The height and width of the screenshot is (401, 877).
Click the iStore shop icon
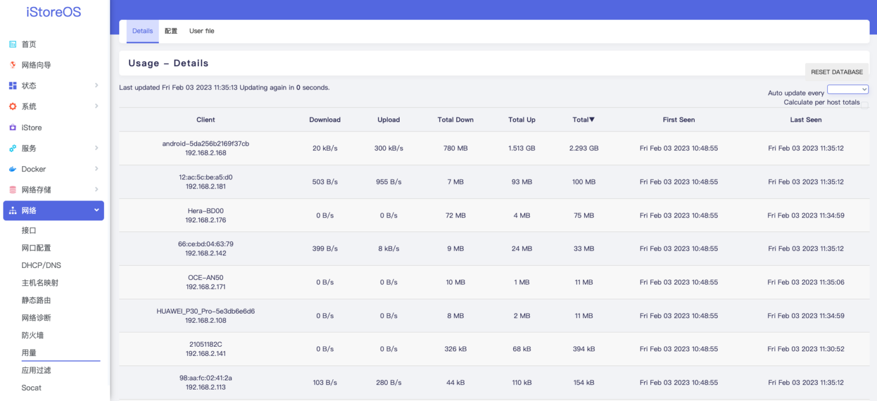[13, 128]
